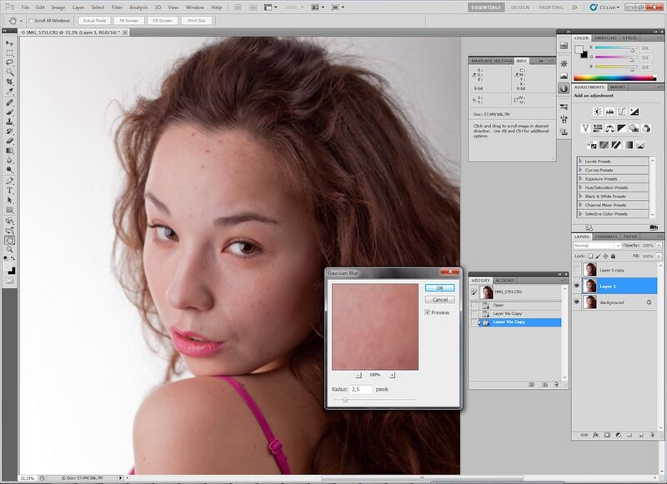Open the layer blend mode dropdown

[596, 246]
